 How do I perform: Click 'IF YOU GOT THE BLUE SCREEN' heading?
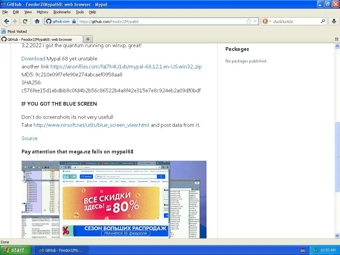tap(59, 104)
